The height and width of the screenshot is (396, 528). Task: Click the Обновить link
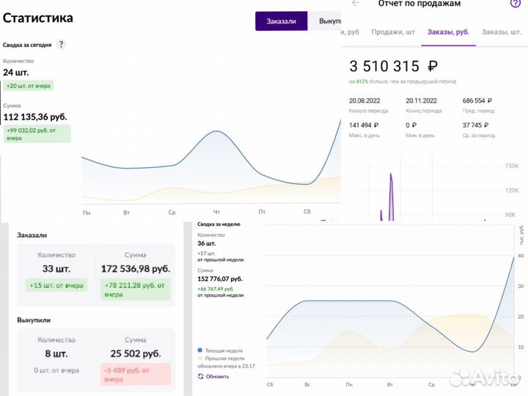(x=218, y=376)
